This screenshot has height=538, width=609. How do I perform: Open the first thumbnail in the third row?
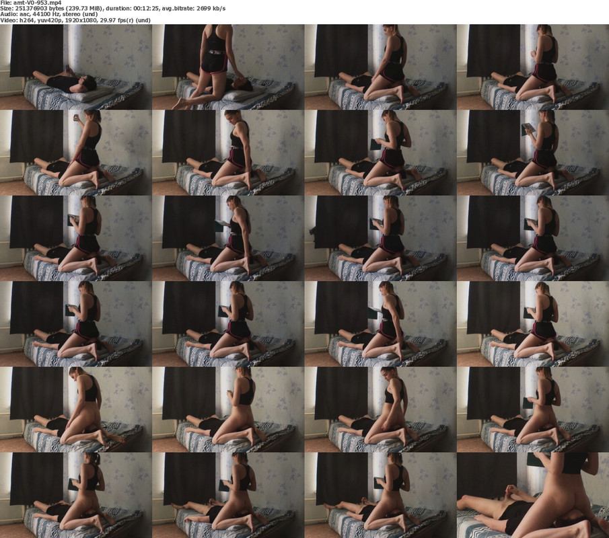[x=76, y=238]
